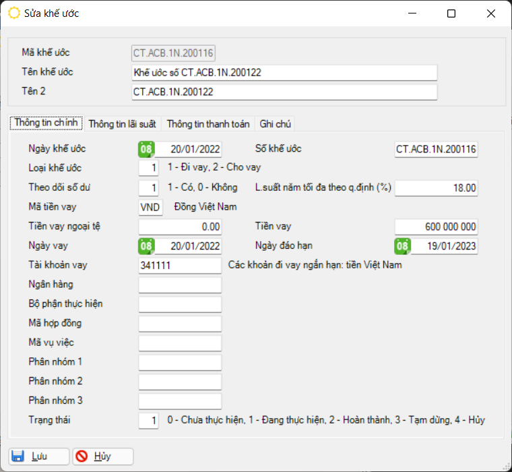Focus the Tài khoản vay field

coord(180,266)
